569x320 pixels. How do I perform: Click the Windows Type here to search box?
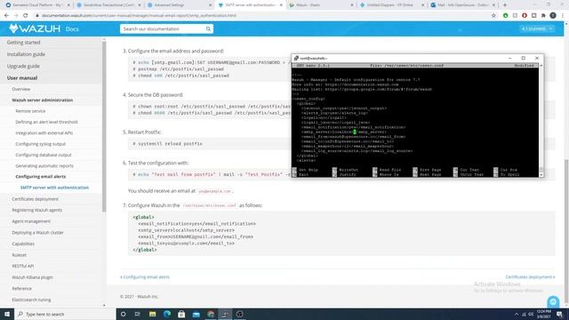tap(65, 314)
